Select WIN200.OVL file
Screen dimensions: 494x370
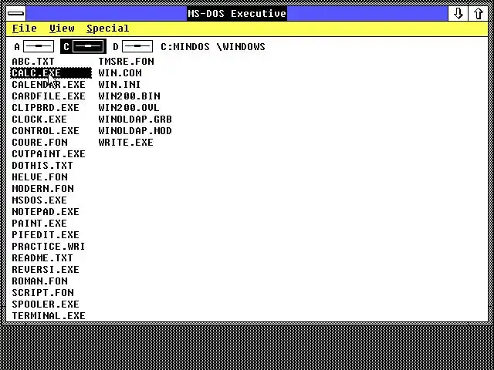[129, 108]
